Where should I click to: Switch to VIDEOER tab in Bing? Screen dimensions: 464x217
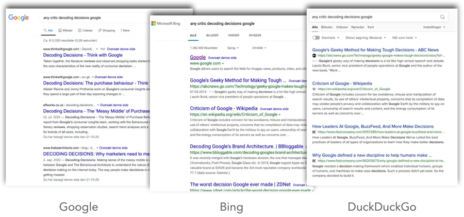point(234,35)
